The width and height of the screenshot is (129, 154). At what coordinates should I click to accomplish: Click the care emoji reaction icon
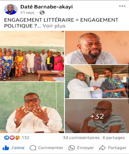tap(18, 138)
